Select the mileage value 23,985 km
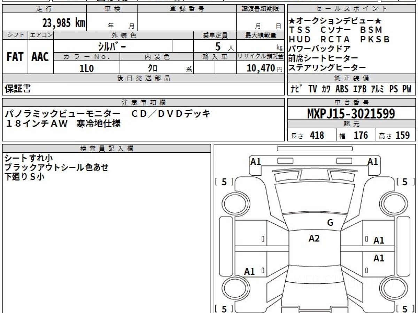Viewport: 418px width, 313px height. click(64, 23)
